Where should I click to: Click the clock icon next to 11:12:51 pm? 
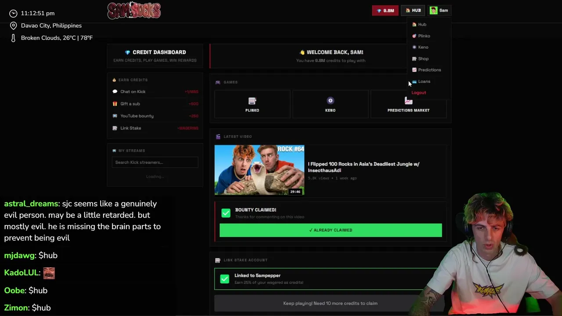pos(13,14)
